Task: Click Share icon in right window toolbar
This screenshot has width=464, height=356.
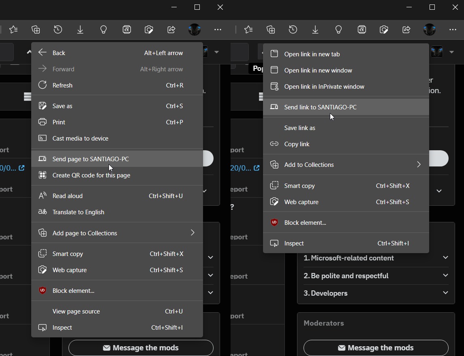Action: (406, 30)
